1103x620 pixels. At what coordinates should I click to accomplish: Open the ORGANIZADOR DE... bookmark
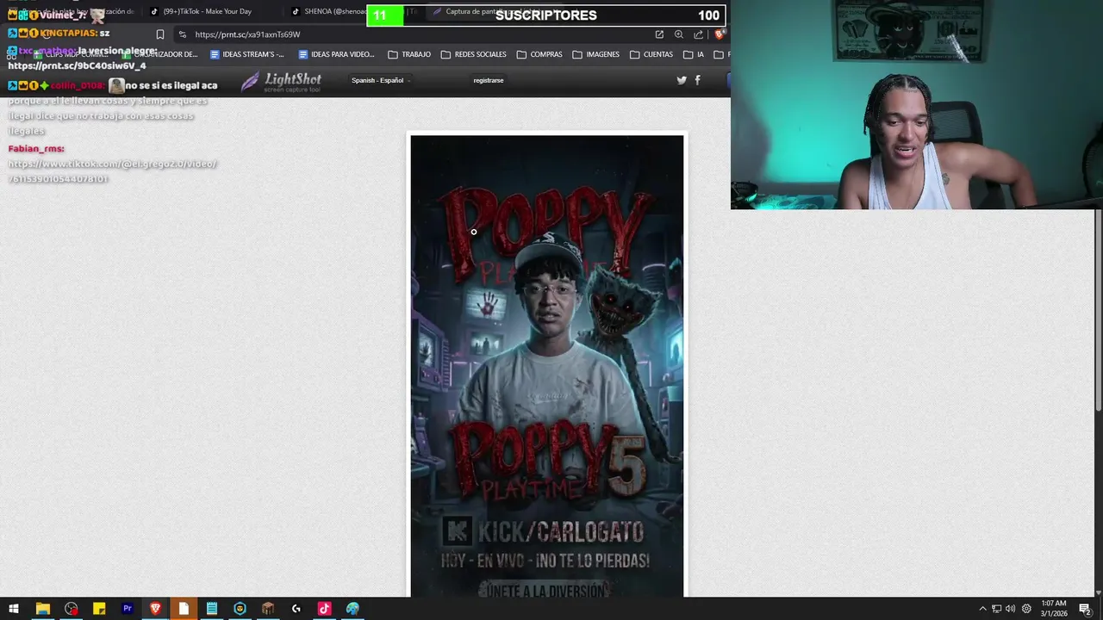coord(160,54)
